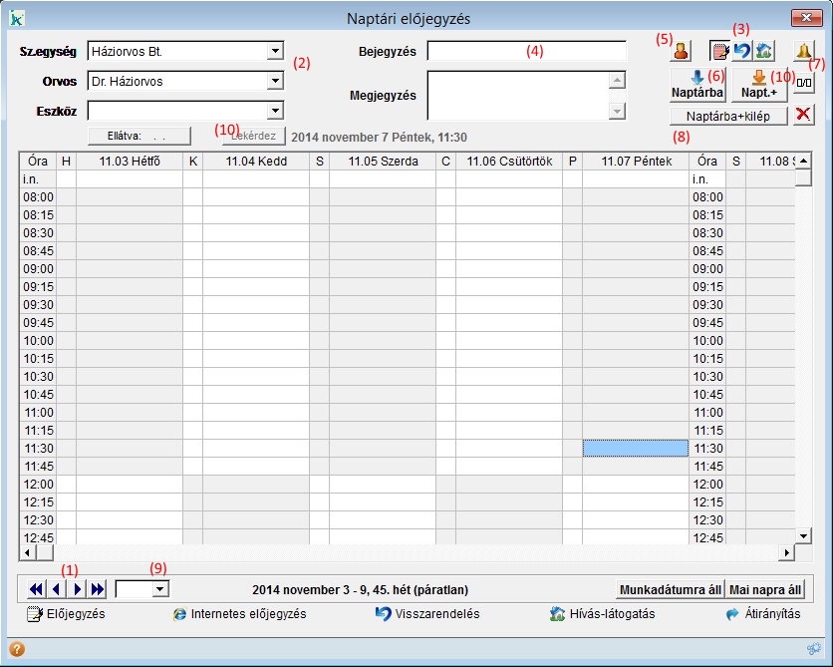Click the blue undo arrow recall icon

(x=741, y=51)
